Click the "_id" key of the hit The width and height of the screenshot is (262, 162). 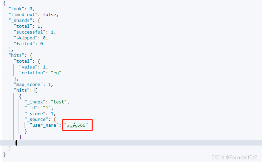pos(31,108)
